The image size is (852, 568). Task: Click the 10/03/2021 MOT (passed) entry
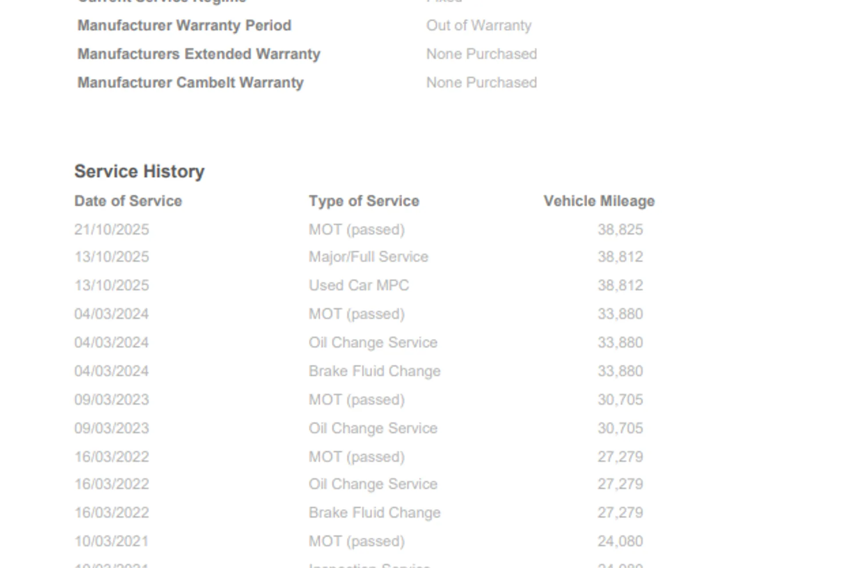(x=357, y=541)
